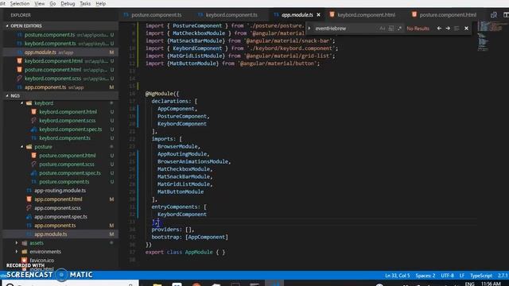
Task: Open app.component.scss file
Action: (x=57, y=208)
